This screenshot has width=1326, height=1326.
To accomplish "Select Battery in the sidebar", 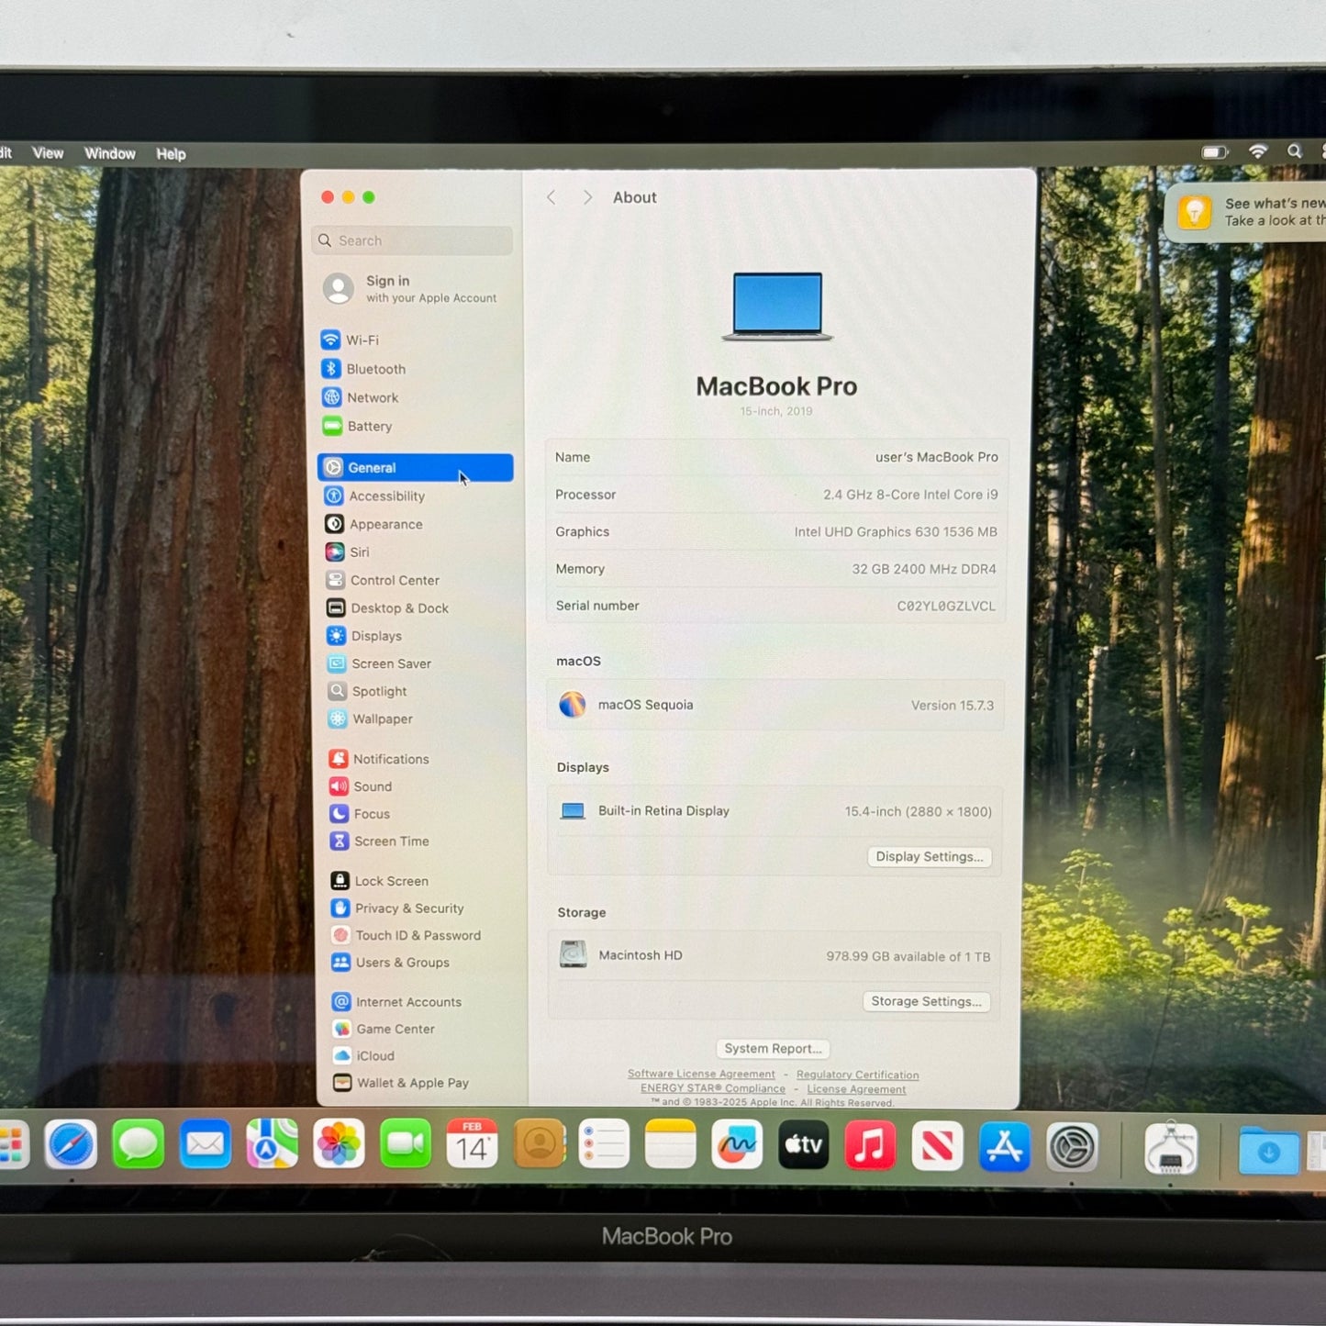I will click(369, 427).
